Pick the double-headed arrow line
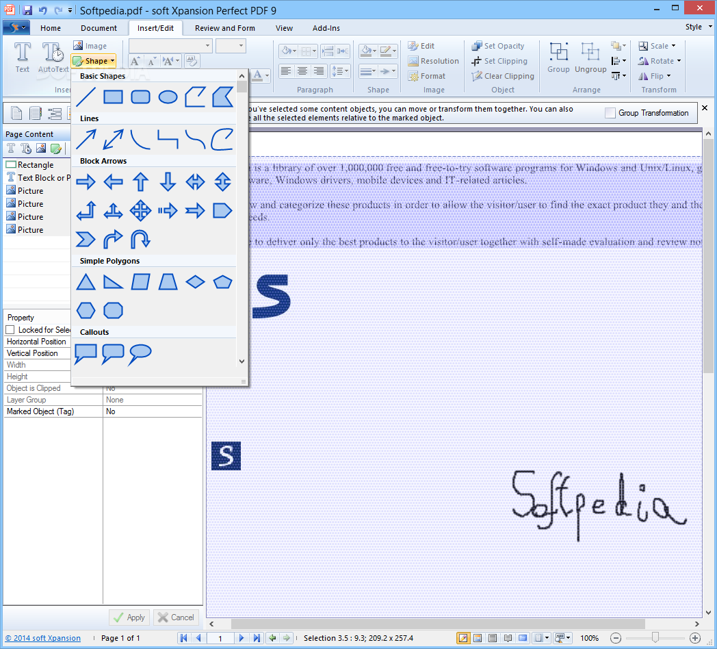 coord(113,140)
